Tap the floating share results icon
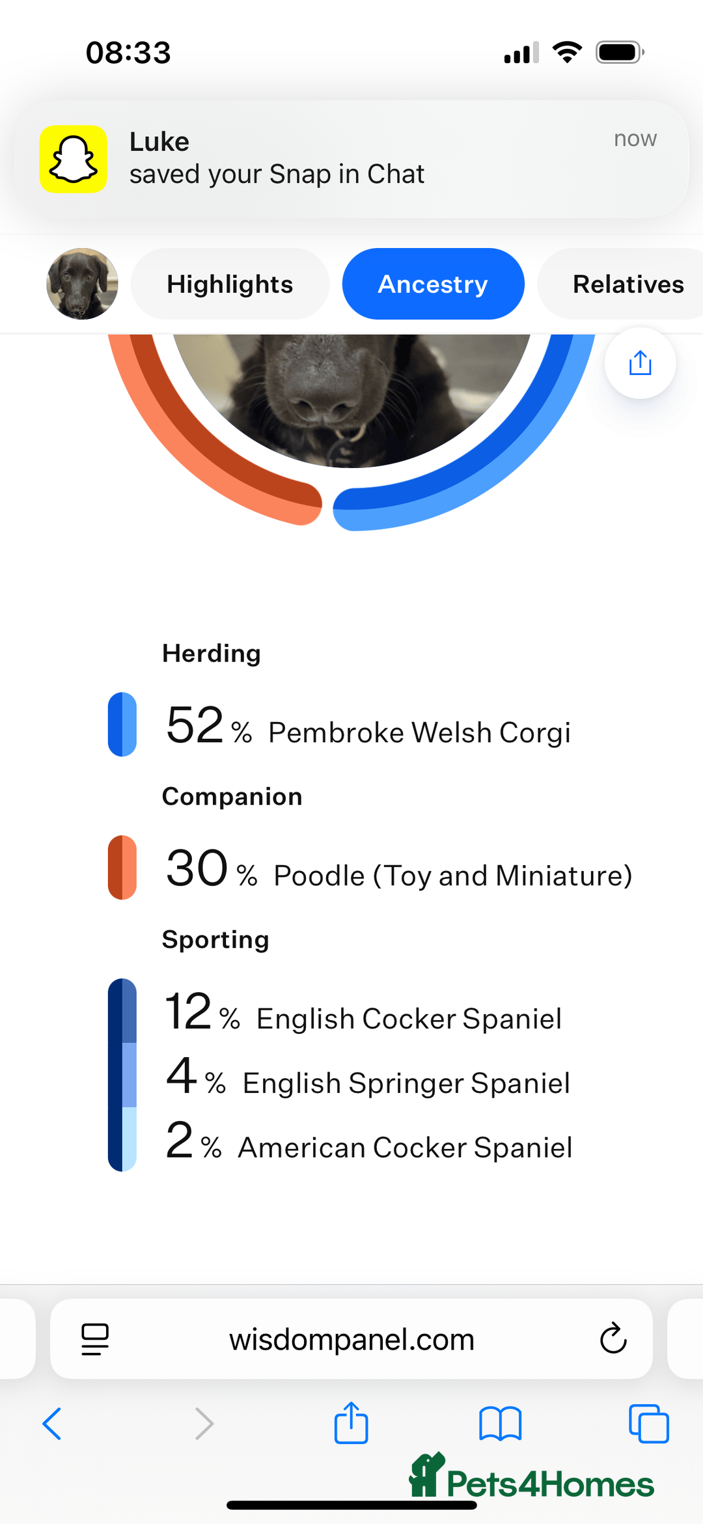This screenshot has height=1524, width=703. [x=640, y=363]
